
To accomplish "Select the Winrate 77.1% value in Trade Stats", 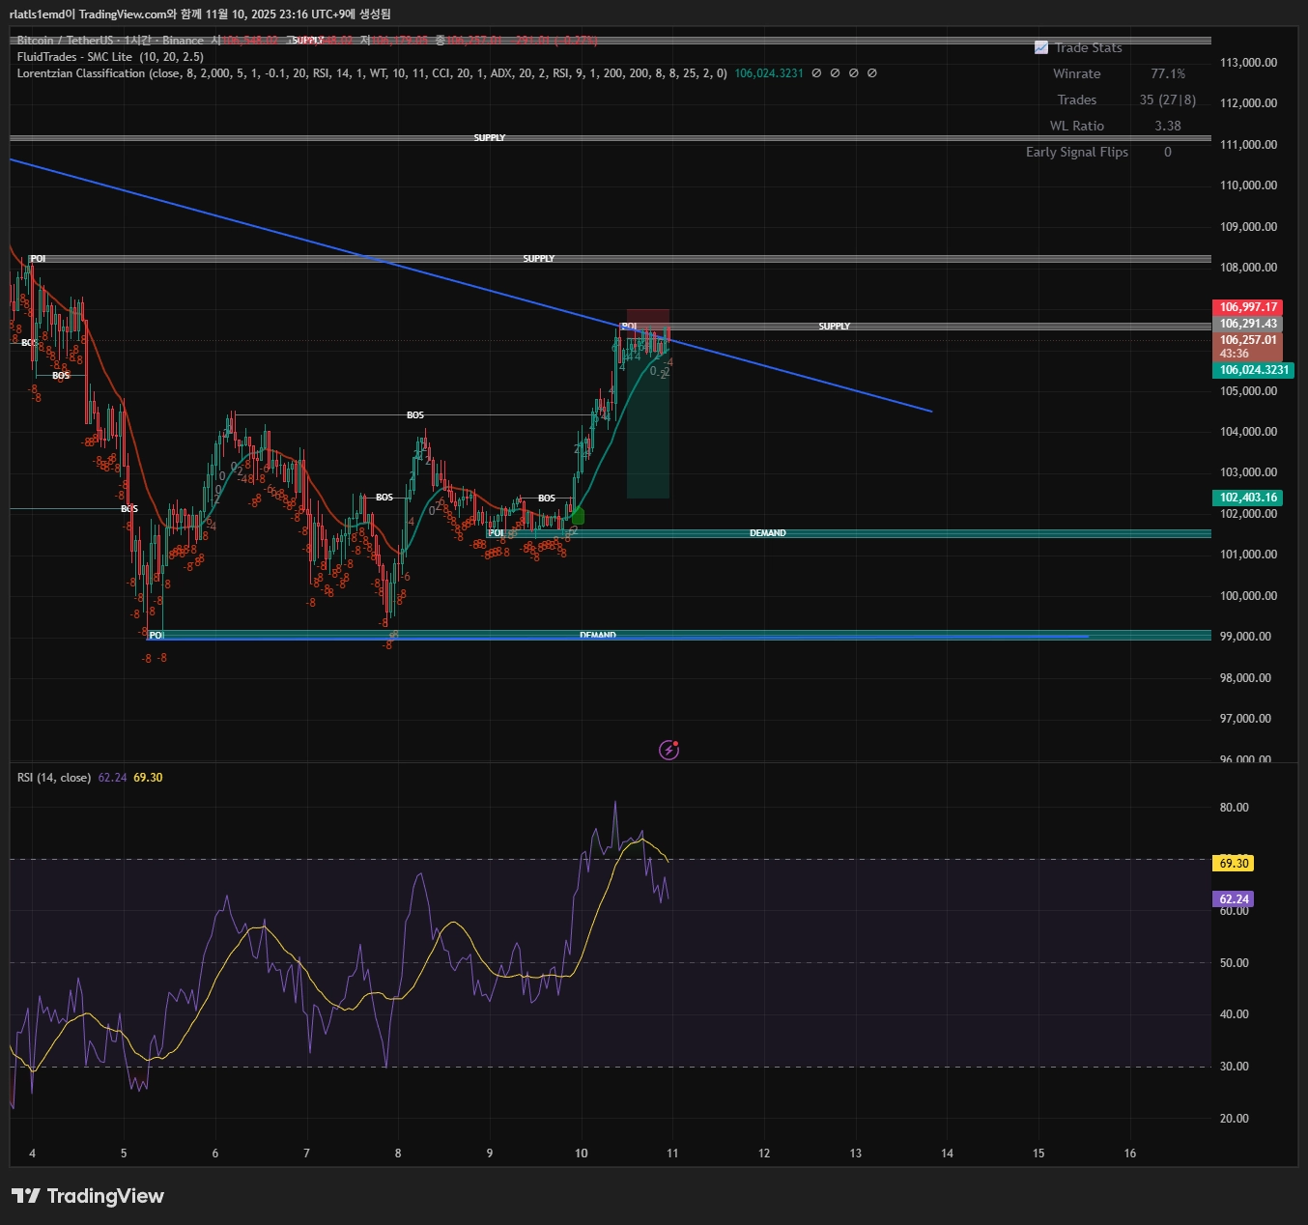I will tap(1167, 73).
